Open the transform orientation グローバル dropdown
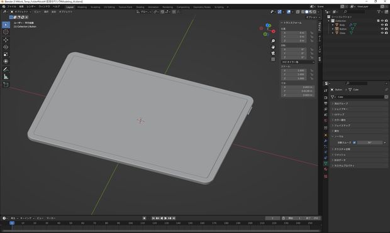The height and width of the screenshot is (233, 390). click(x=144, y=12)
